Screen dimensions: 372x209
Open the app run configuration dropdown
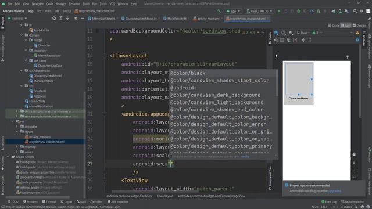(233, 11)
